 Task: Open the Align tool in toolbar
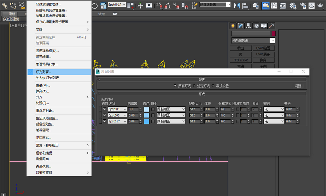246,5
